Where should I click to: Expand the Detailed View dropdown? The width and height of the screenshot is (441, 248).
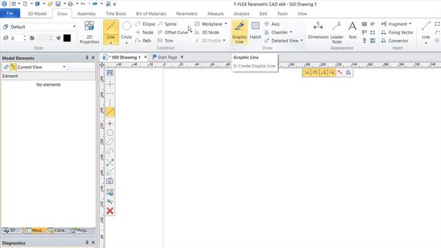click(x=302, y=41)
